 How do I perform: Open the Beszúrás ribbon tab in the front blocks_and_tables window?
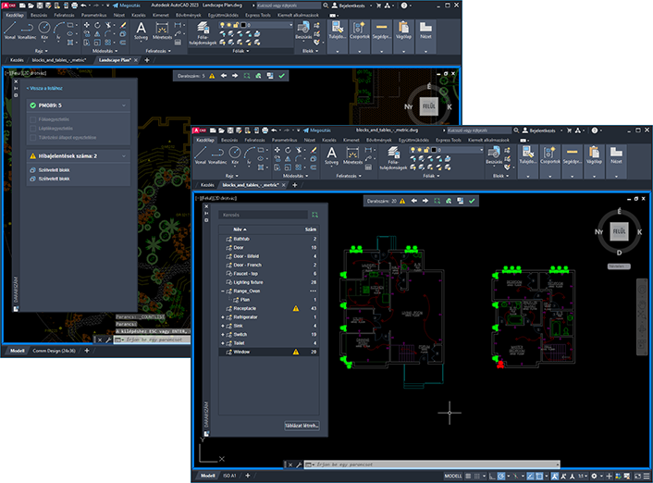(x=229, y=140)
